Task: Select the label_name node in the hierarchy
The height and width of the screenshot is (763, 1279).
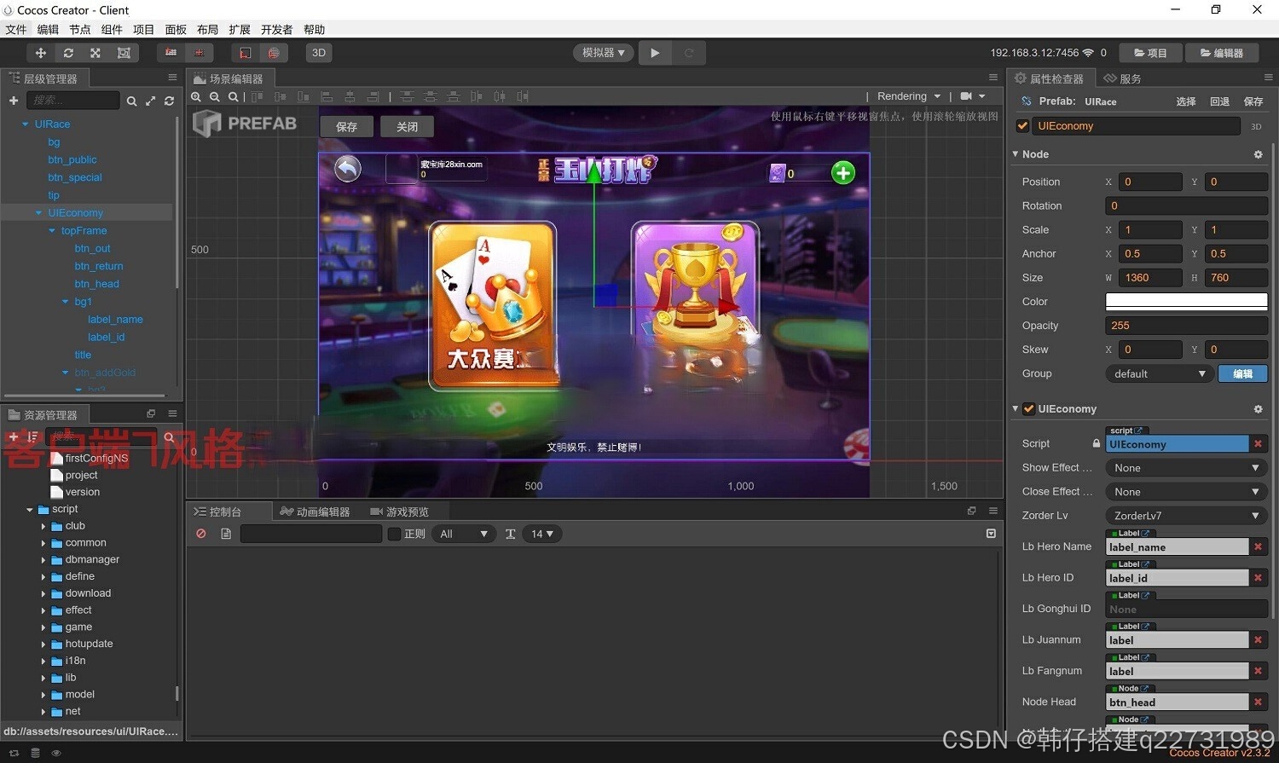Action: point(115,320)
